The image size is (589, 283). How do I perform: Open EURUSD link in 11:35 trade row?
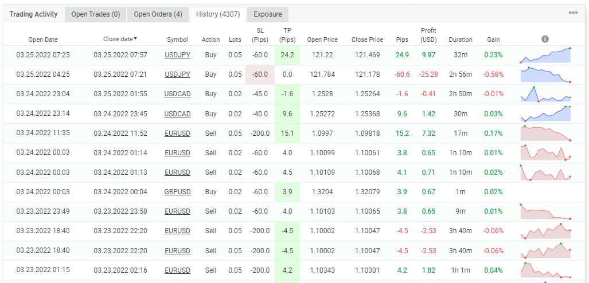[x=177, y=133]
